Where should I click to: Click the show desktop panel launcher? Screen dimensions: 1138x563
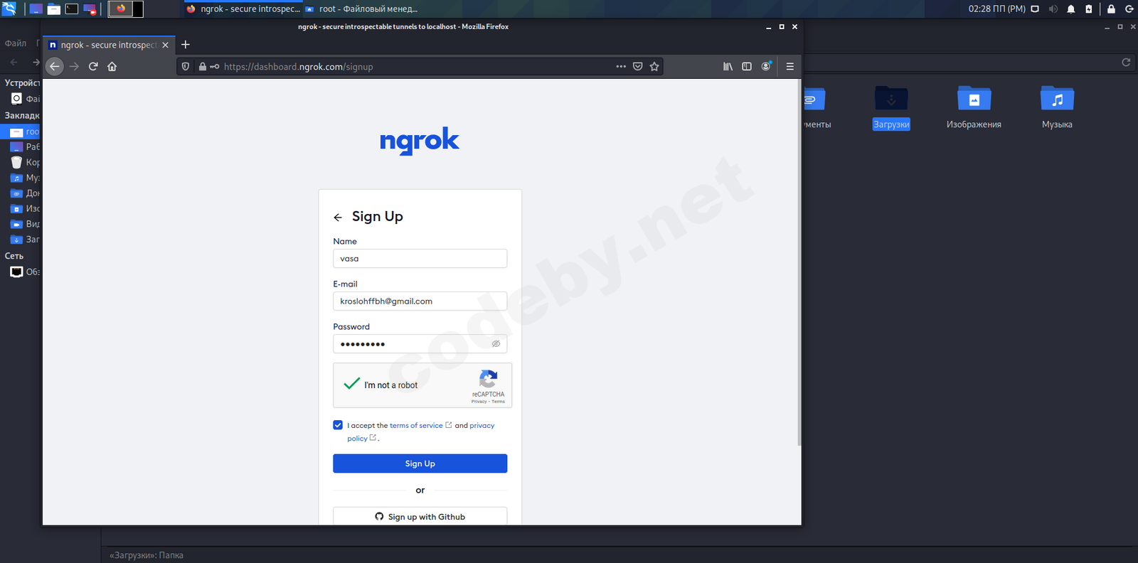36,9
